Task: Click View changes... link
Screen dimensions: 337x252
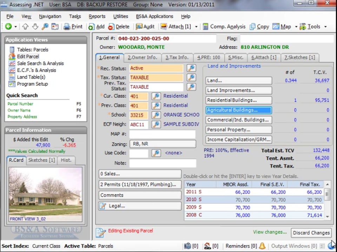Action: click(x=270, y=232)
